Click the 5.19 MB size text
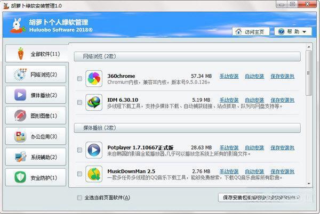This screenshot has height=214, width=320. (201, 100)
